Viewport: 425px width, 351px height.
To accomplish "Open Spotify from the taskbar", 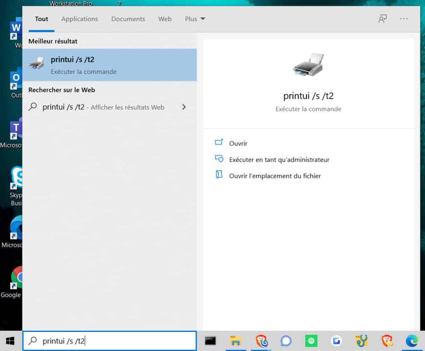I will (x=311, y=341).
